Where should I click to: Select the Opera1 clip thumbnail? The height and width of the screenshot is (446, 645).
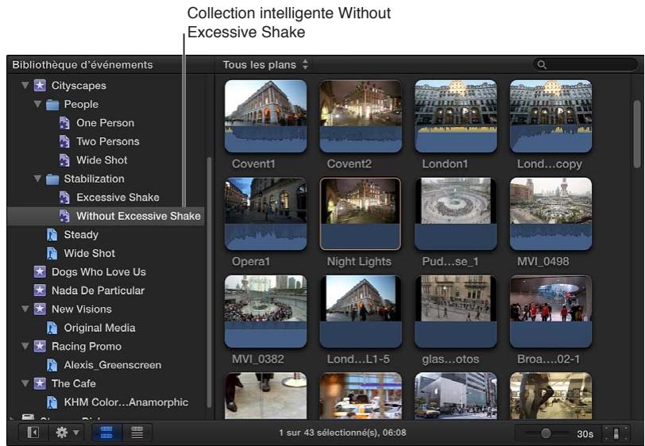click(266, 213)
